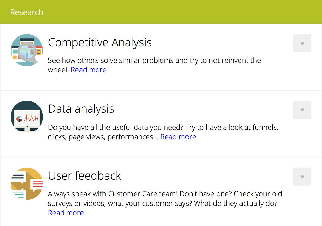
Task: Click the grey dot in User feedback toggle
Action: point(302,177)
